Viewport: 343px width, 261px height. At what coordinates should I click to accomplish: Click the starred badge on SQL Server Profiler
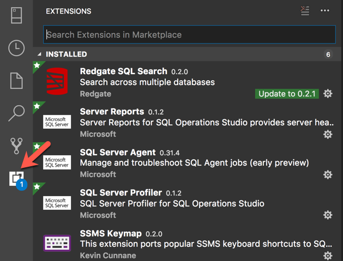click(x=38, y=187)
